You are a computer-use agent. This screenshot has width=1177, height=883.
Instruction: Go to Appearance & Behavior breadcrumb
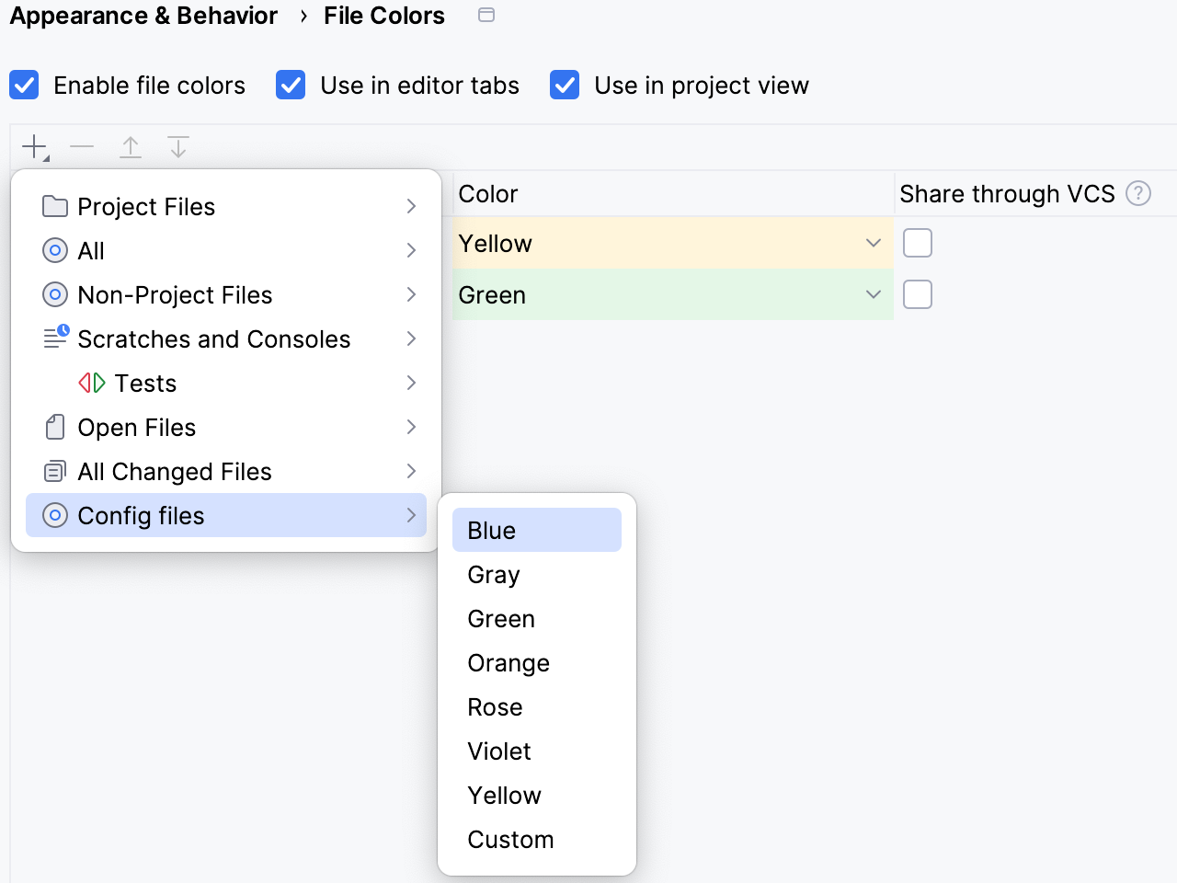point(143,16)
